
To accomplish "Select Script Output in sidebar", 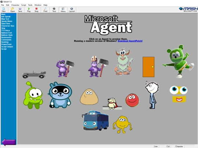I will click(x=7, y=47).
